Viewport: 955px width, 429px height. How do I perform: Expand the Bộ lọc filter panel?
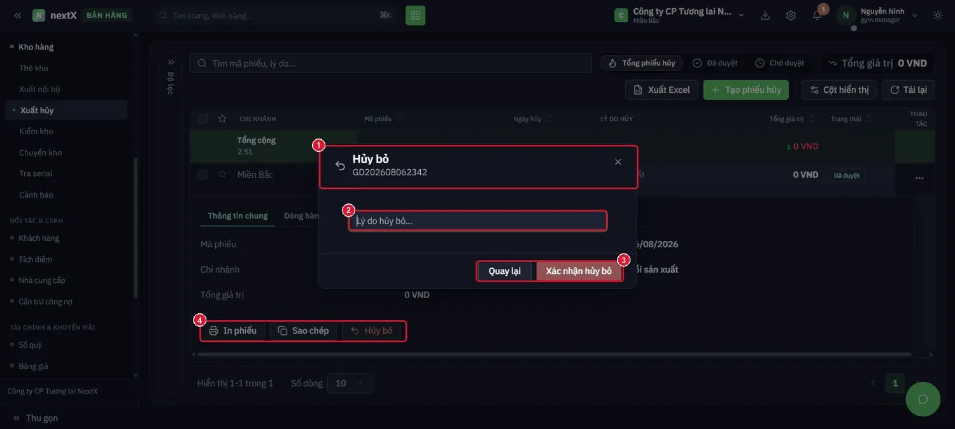pos(171,62)
